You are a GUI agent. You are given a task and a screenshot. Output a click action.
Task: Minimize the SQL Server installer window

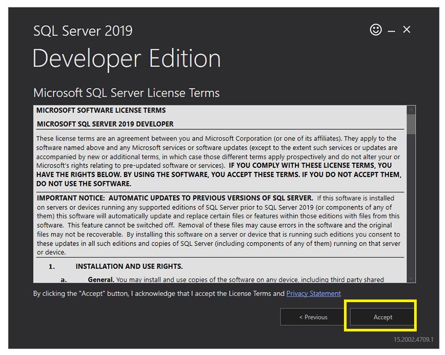click(x=392, y=31)
